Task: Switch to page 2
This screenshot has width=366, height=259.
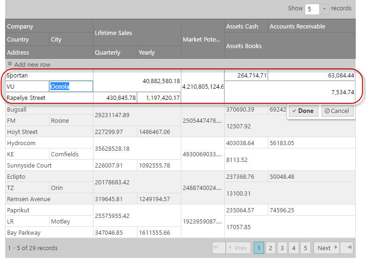Action: click(x=270, y=248)
